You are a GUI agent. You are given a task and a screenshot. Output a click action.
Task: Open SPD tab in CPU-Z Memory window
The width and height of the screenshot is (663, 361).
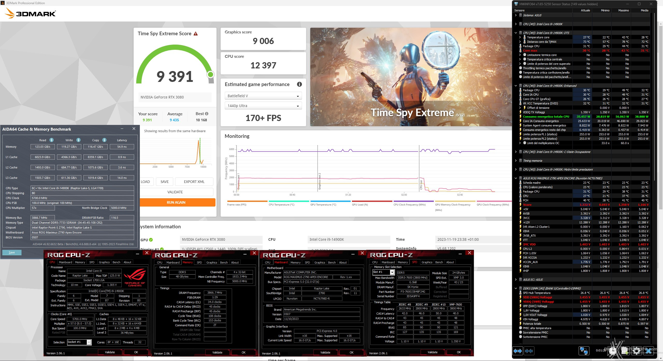tap(199, 263)
